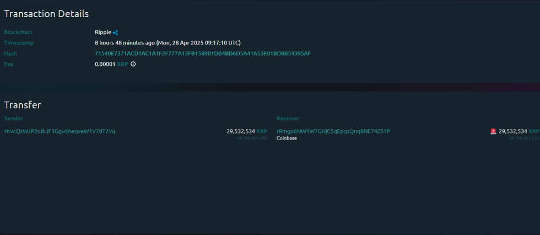The height and width of the screenshot is (235, 540).
Task: Click the USD value under receiver amount
Action: click(x=524, y=138)
